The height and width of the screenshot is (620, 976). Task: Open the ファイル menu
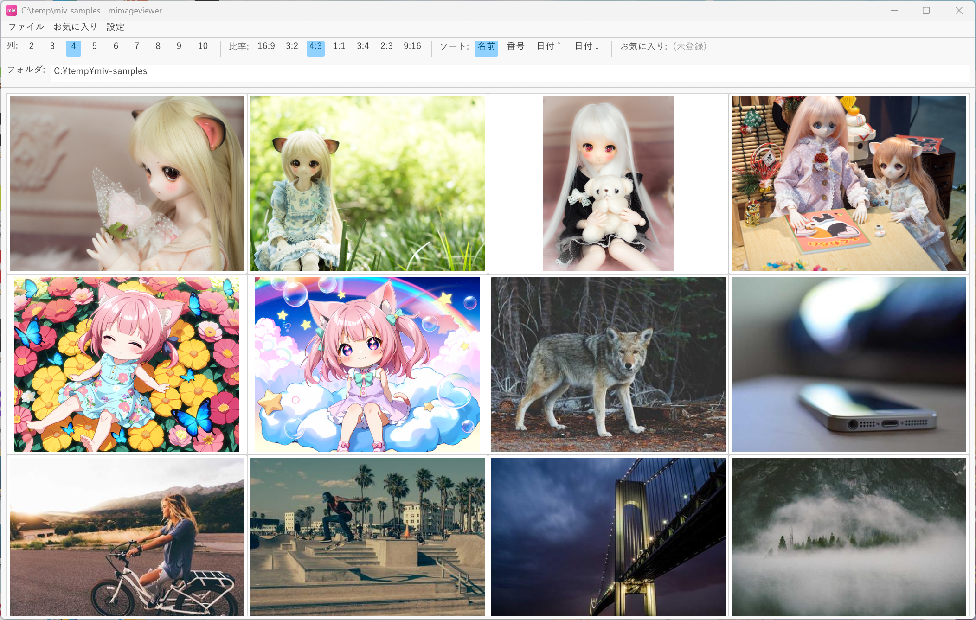(26, 27)
